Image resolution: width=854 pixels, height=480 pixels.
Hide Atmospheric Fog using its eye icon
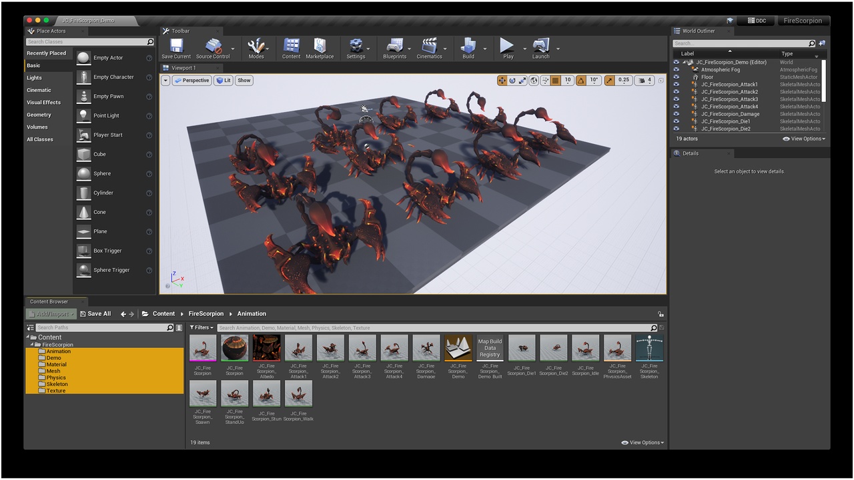click(x=677, y=70)
